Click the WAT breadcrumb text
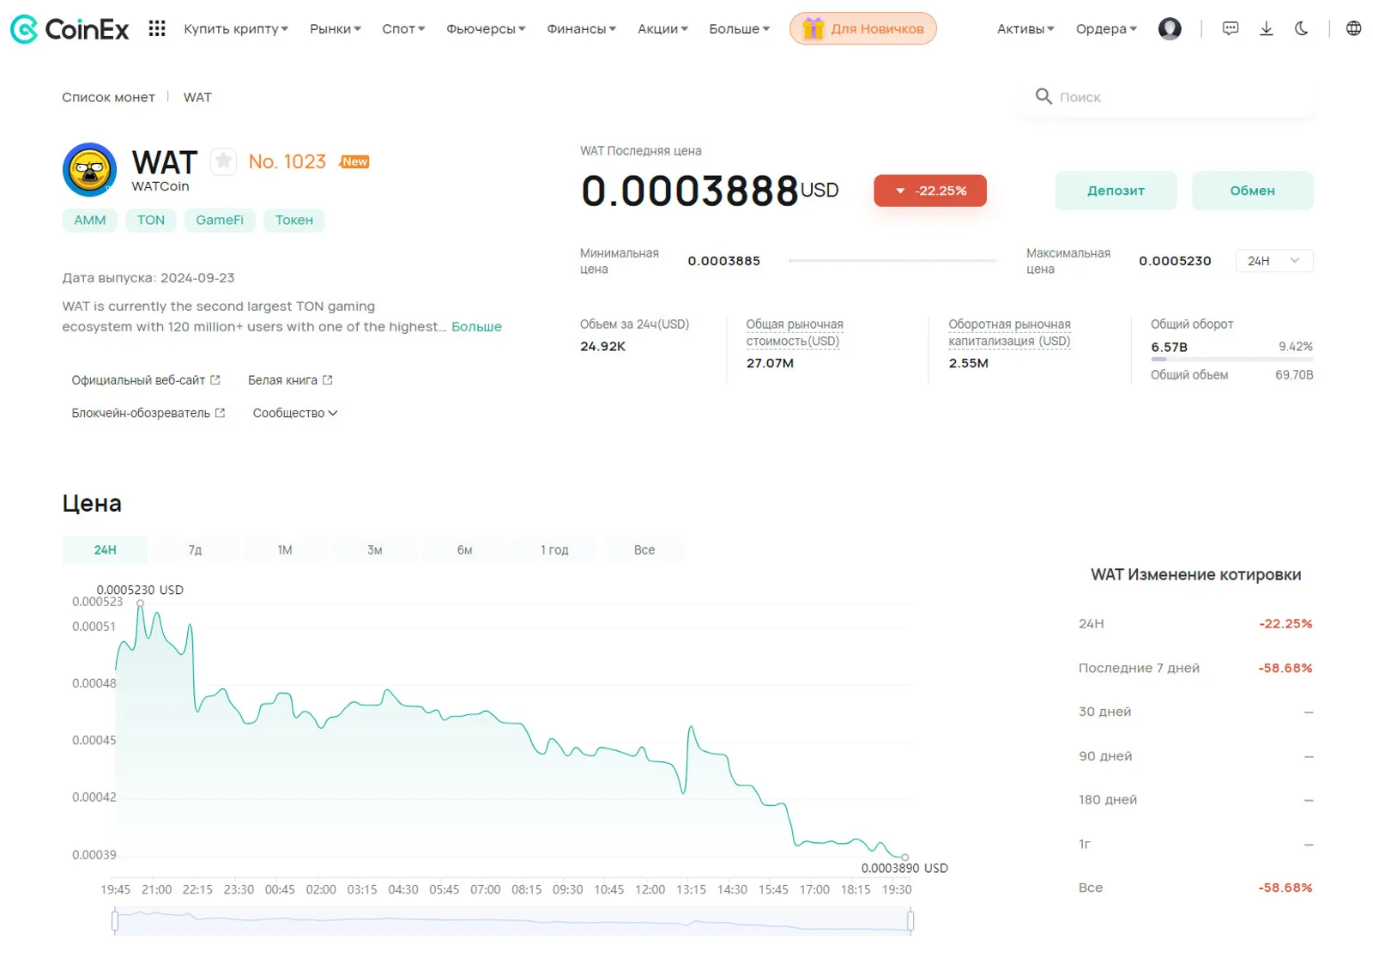The width and height of the screenshot is (1373, 976). coord(197,97)
